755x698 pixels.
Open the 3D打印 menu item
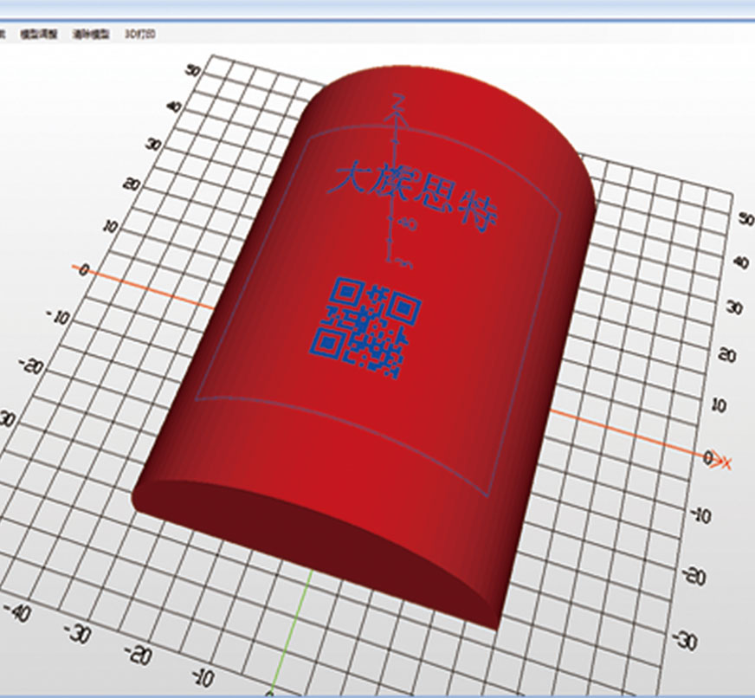(139, 34)
